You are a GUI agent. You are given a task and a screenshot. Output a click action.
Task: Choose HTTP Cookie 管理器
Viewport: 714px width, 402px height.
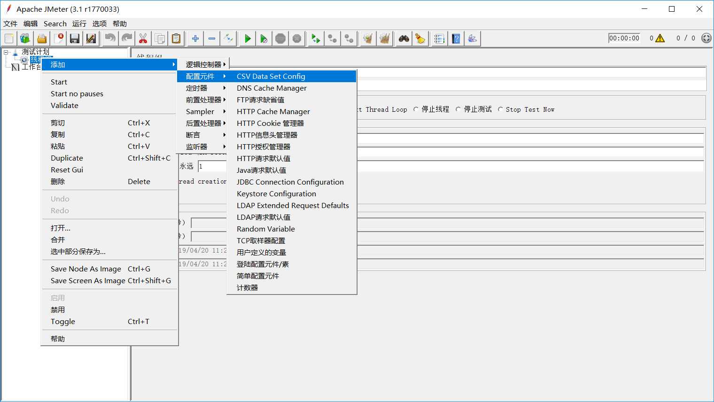292,123
